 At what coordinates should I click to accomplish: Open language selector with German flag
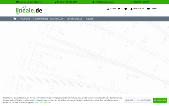[x=120, y=9]
